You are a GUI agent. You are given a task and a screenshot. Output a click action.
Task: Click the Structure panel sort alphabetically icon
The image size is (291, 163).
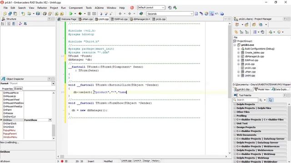point(3,24)
